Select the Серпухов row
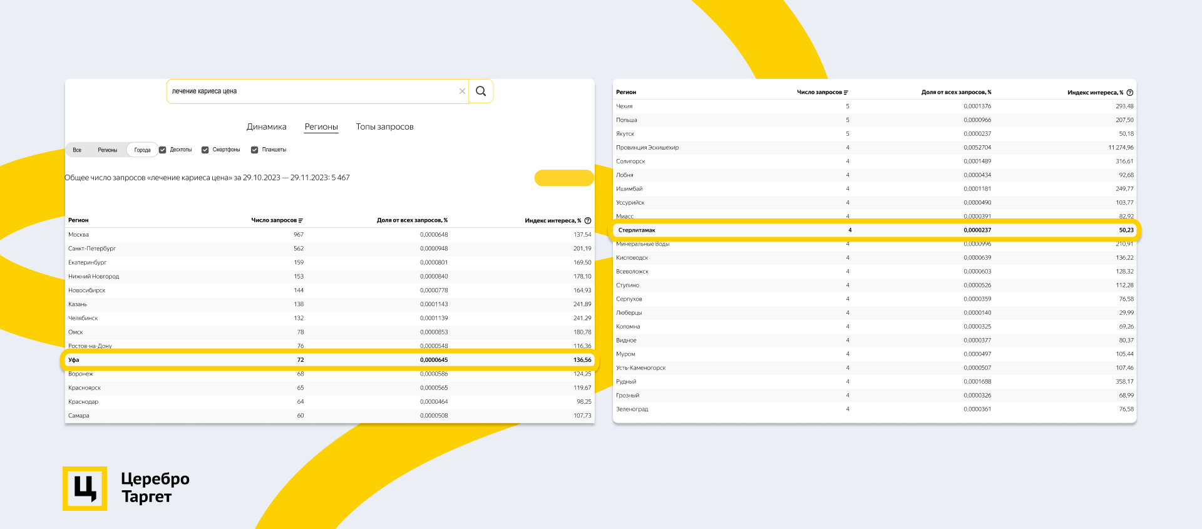The width and height of the screenshot is (1202, 529). 875,299
